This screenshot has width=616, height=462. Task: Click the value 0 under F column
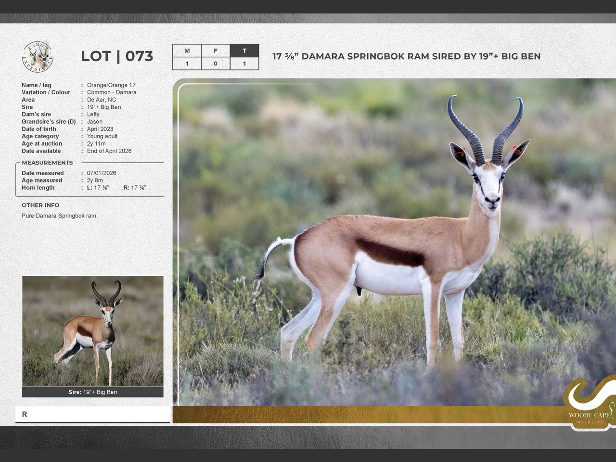pyautogui.click(x=216, y=64)
